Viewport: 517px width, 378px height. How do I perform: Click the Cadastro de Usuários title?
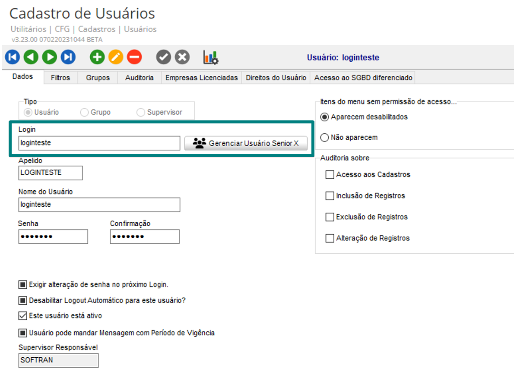pyautogui.click(x=82, y=13)
